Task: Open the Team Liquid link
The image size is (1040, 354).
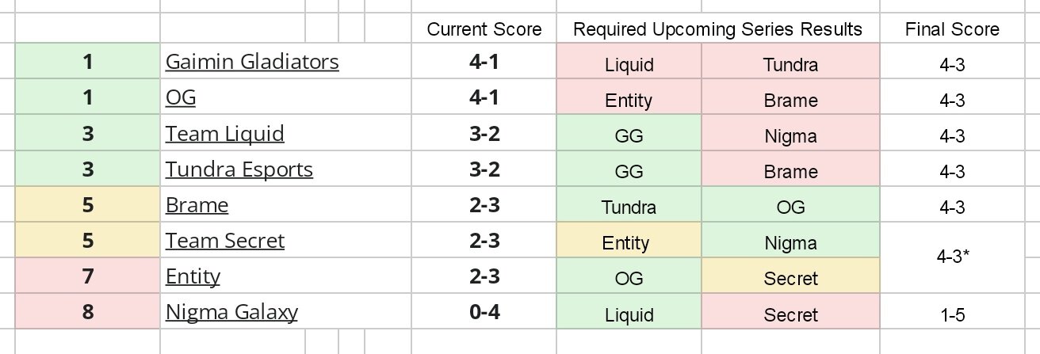Action: 224,134
